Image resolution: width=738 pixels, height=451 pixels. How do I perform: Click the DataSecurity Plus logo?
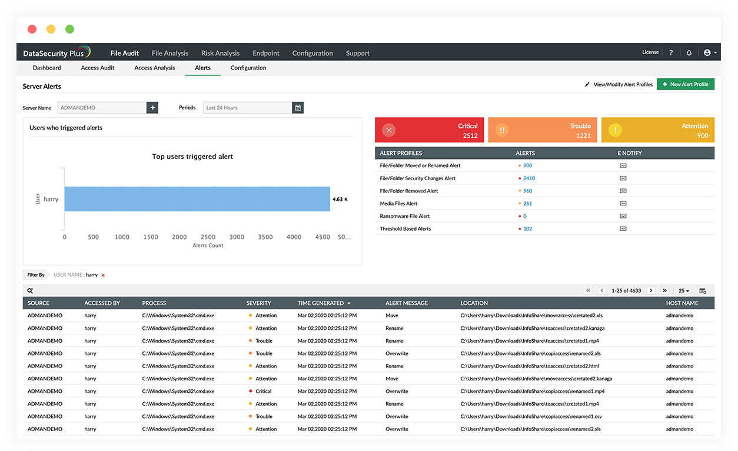[57, 52]
